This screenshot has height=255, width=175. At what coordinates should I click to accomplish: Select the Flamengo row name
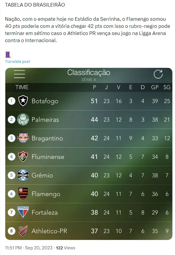[x=46, y=194]
